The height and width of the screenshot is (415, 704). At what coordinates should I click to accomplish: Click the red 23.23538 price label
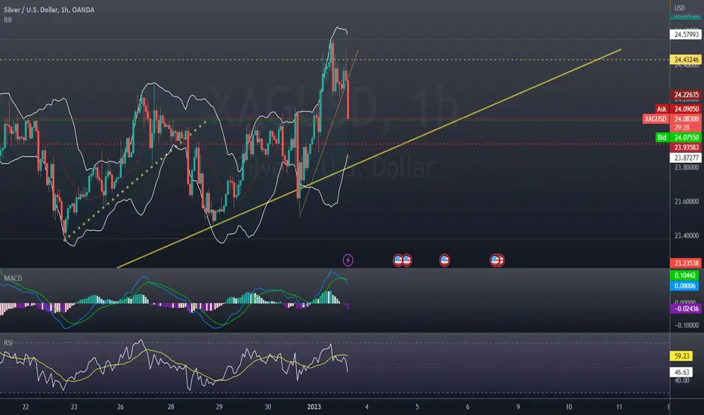click(x=686, y=263)
